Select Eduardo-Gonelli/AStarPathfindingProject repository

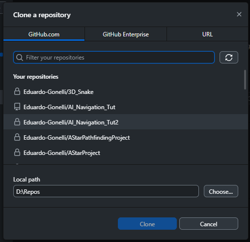tap(126, 137)
